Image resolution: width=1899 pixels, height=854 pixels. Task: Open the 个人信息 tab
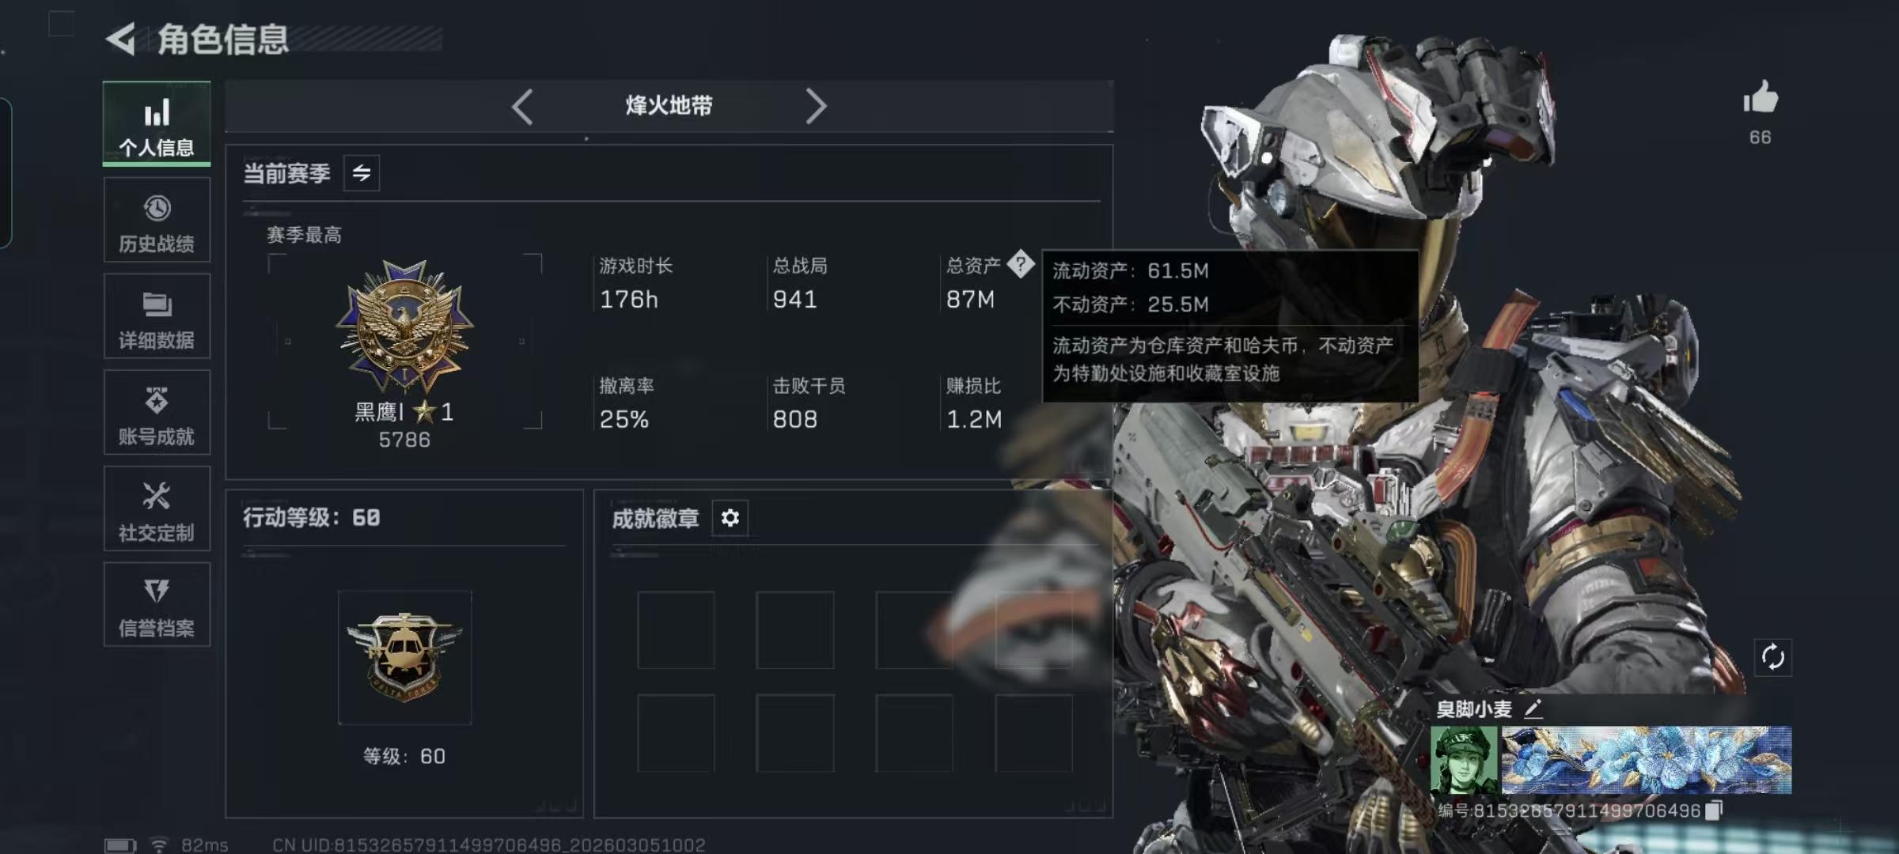click(157, 124)
